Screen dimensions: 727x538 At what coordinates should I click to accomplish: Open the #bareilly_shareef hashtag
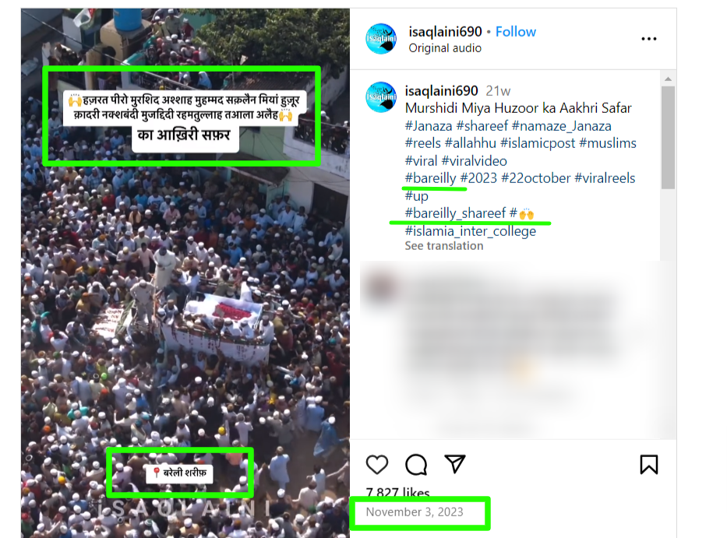pyautogui.click(x=455, y=213)
